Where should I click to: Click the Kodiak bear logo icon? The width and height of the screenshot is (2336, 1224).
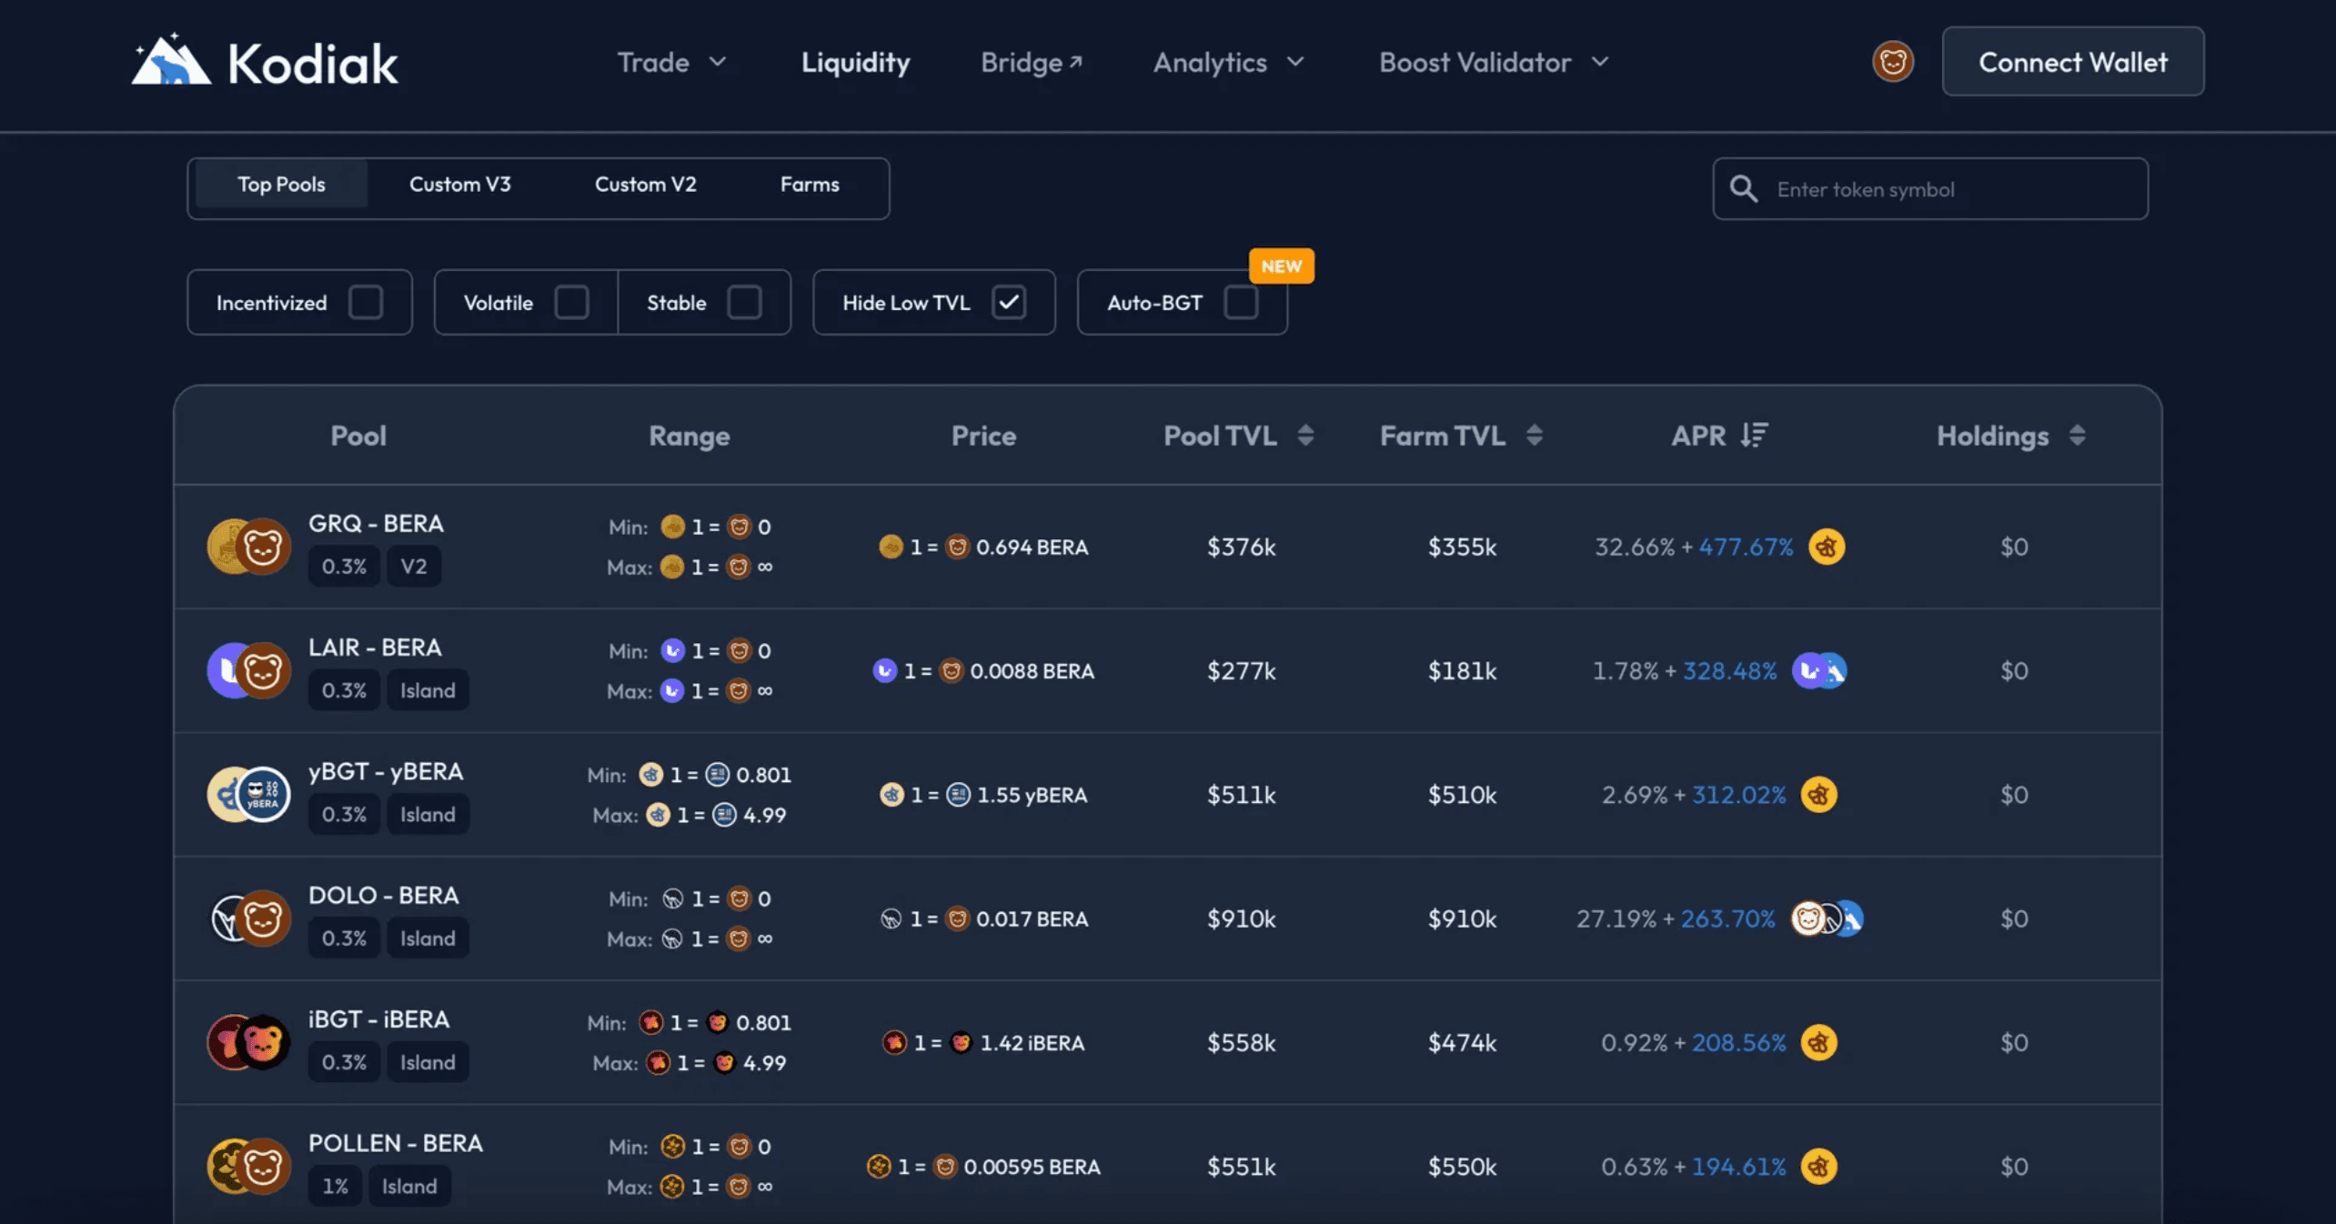coord(170,60)
